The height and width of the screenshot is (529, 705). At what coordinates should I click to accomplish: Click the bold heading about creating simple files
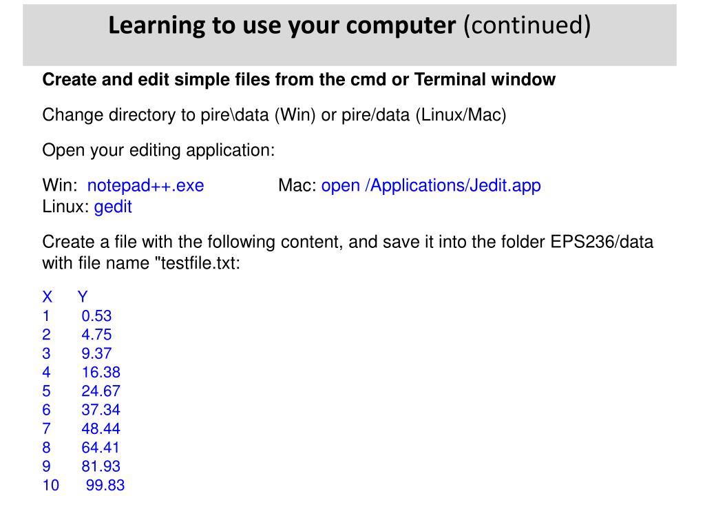[299, 80]
